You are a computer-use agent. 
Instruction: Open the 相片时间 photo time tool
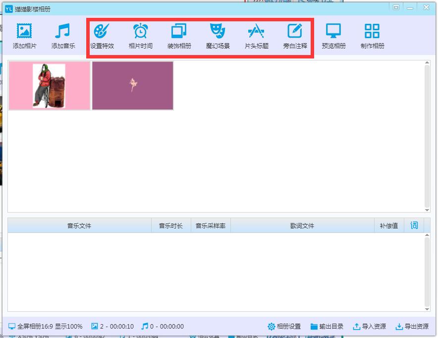[140, 32]
